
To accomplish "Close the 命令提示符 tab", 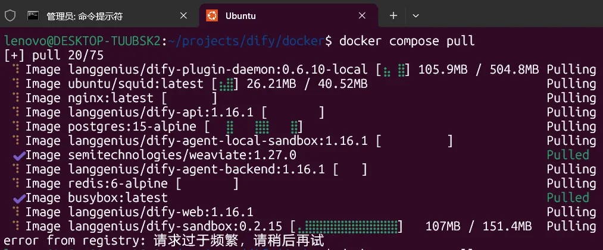I will pyautogui.click(x=183, y=15).
